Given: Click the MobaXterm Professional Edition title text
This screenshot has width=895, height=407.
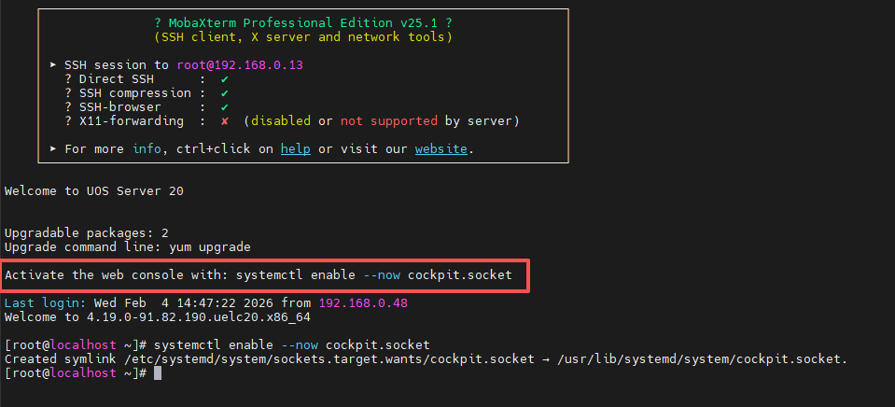Looking at the screenshot, I should tap(303, 23).
